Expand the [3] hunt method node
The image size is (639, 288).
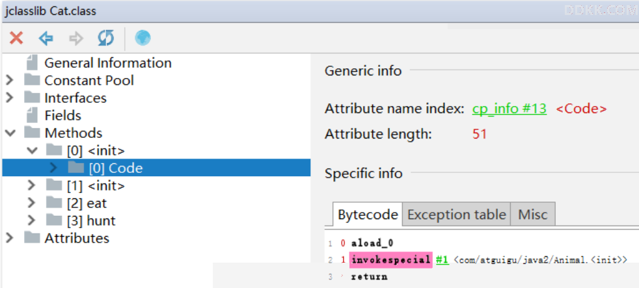pyautogui.click(x=31, y=220)
